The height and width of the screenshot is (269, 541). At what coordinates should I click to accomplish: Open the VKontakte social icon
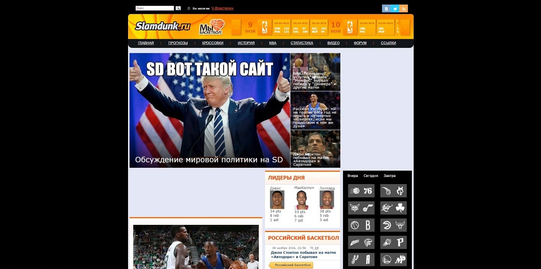pyautogui.click(x=386, y=9)
